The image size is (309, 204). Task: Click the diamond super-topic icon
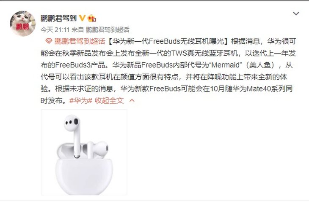[x=49, y=41]
